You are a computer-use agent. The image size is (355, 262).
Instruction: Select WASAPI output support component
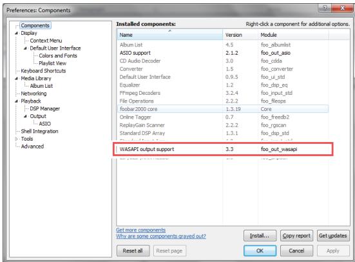click(x=223, y=149)
